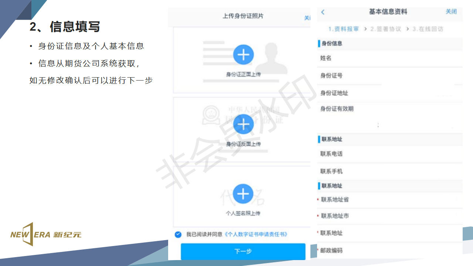The height and width of the screenshot is (266, 473).
Task: Tap the plus icon for ID back upload
Action: 243,124
